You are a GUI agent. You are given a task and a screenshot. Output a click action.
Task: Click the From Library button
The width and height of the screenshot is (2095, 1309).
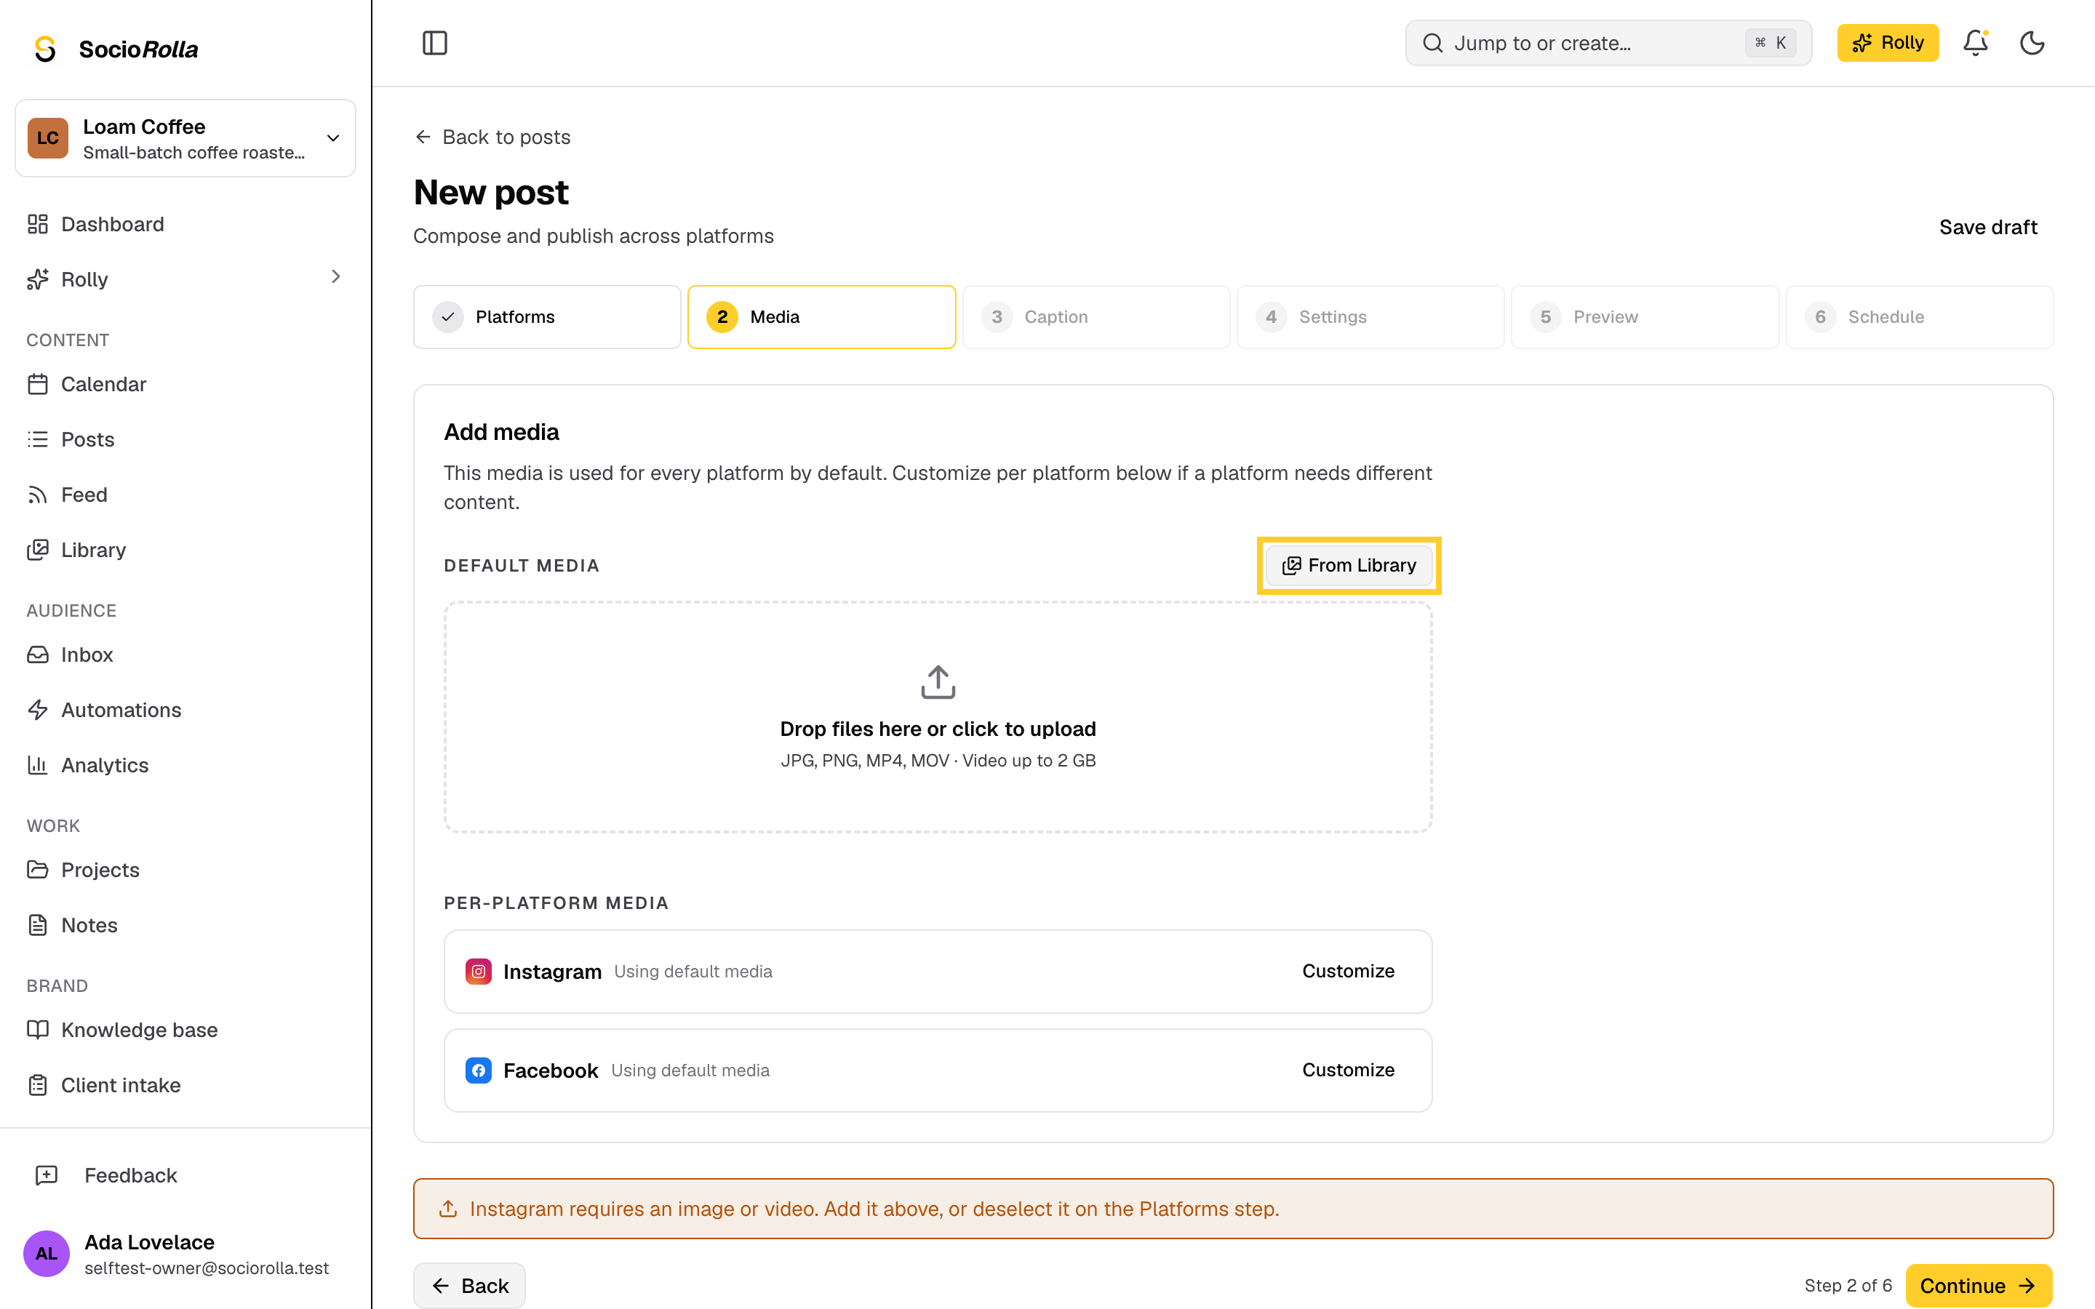pos(1349,565)
